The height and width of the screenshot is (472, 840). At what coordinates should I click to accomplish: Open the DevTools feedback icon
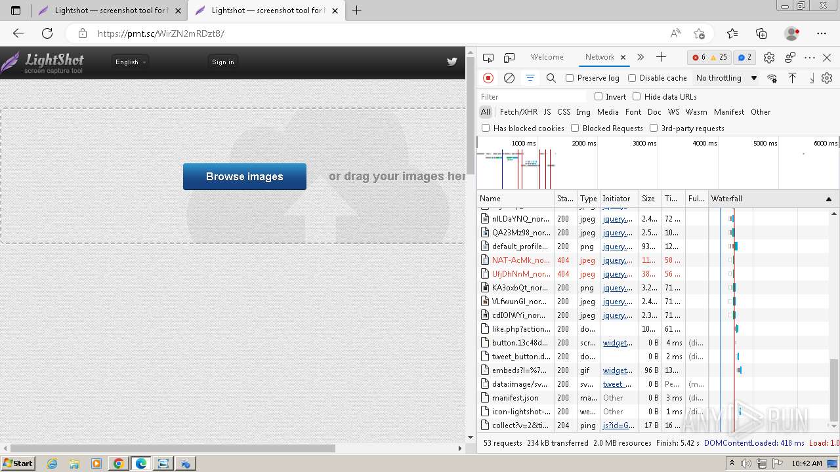[790, 58]
